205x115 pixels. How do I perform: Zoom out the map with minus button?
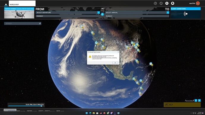tap(196, 100)
